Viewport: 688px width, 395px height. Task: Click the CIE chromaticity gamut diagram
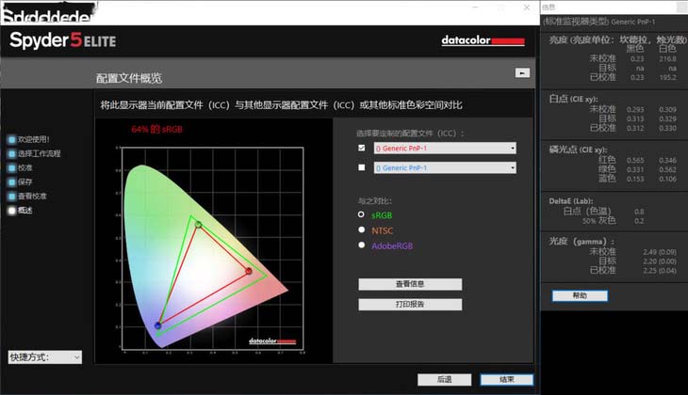click(x=212, y=248)
